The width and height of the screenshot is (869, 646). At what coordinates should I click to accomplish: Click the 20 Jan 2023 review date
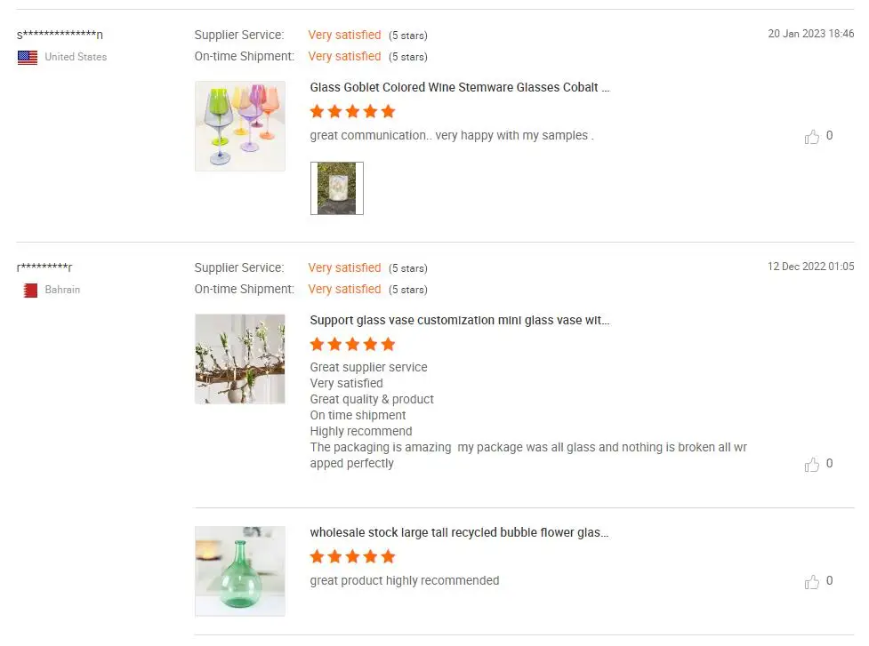coord(810,34)
